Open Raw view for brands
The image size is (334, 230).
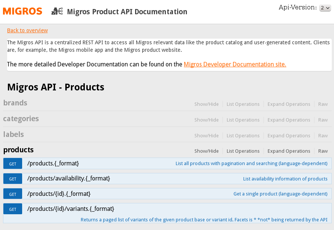tap(323, 104)
